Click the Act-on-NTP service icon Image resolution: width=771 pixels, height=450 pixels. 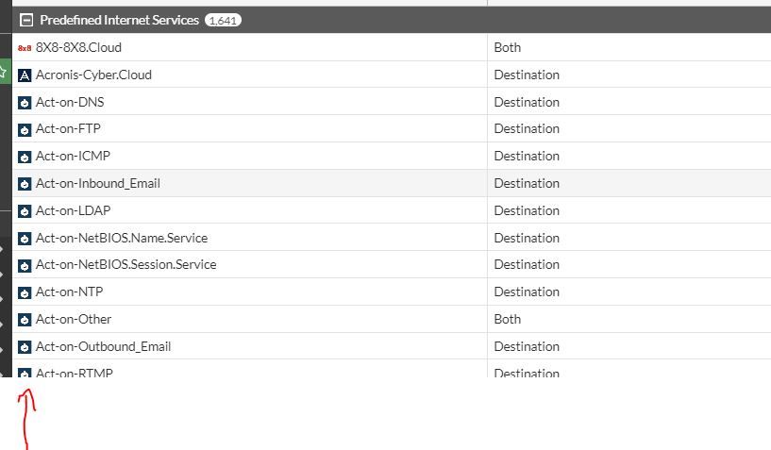pyautogui.click(x=25, y=292)
